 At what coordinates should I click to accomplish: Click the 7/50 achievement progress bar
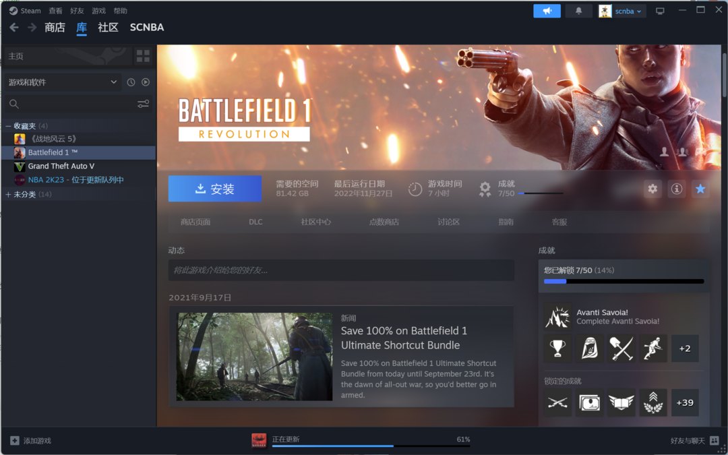pos(541,193)
